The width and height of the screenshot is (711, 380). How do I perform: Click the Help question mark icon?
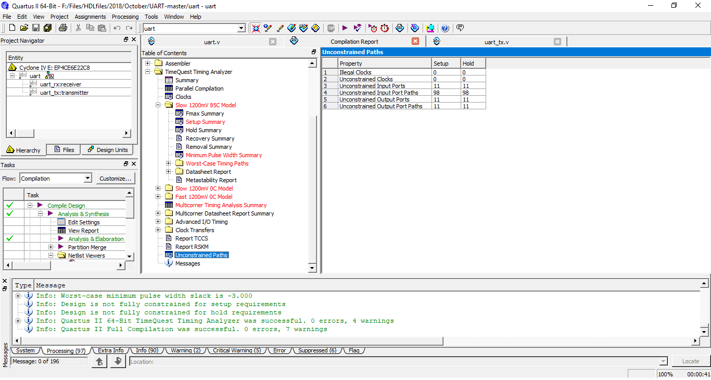[445, 28]
